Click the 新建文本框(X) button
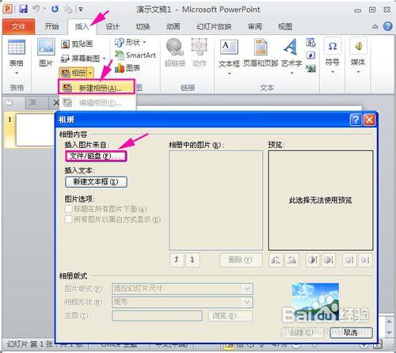The width and height of the screenshot is (396, 353). tap(96, 181)
